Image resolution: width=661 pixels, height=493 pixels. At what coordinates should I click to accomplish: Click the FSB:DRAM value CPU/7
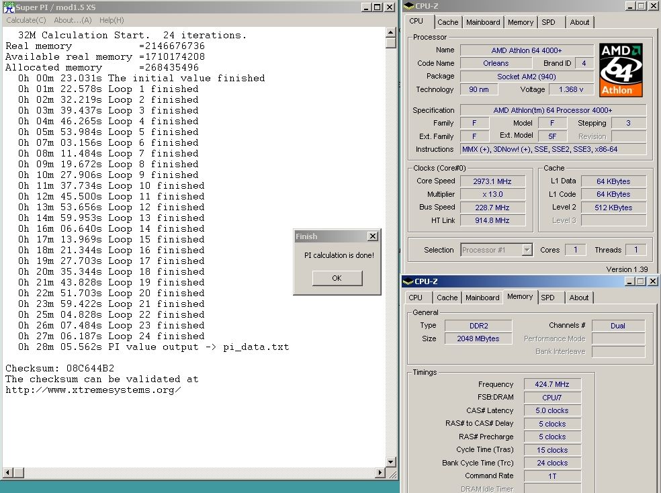point(552,398)
